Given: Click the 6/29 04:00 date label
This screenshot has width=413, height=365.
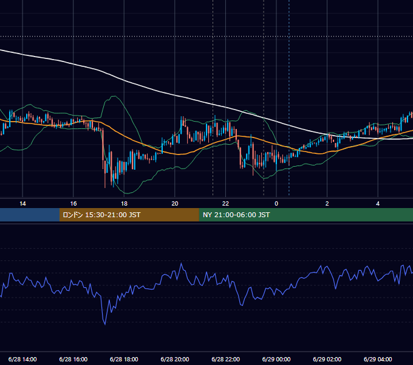Looking at the screenshot, I should (x=378, y=359).
